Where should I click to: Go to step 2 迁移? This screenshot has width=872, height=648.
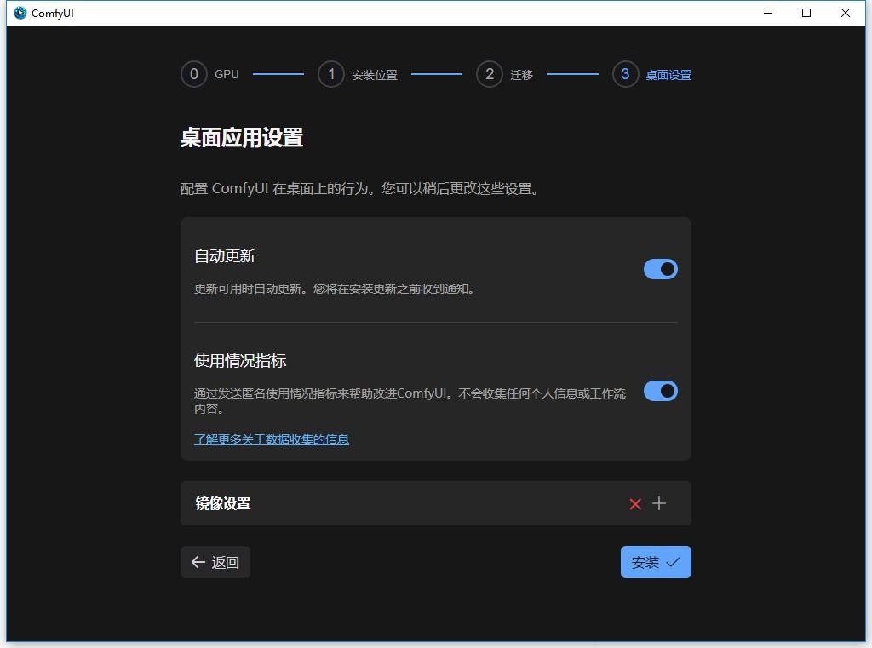click(505, 74)
